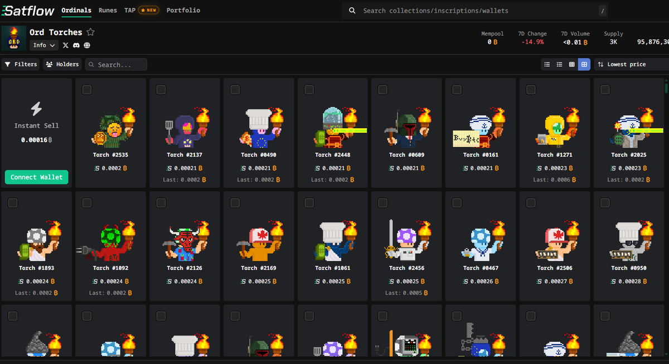This screenshot has width=669, height=364.
Task: Click the Connect Wallet button
Action: pos(36,177)
